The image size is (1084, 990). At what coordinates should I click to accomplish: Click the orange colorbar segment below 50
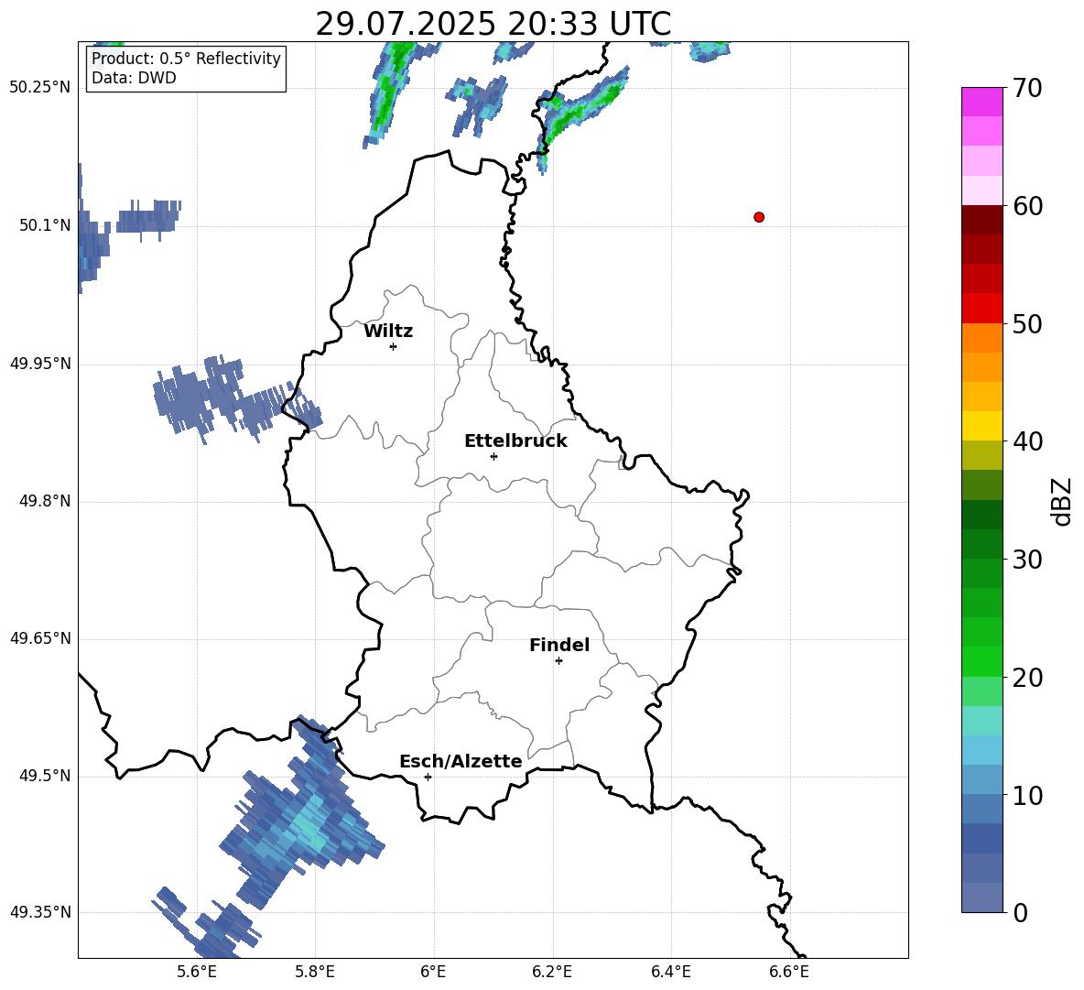[981, 338]
